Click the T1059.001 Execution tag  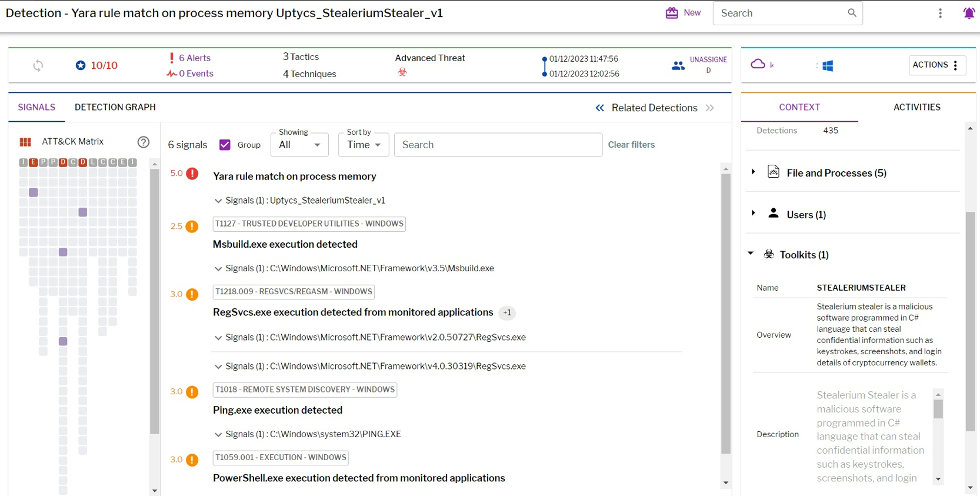281,457
